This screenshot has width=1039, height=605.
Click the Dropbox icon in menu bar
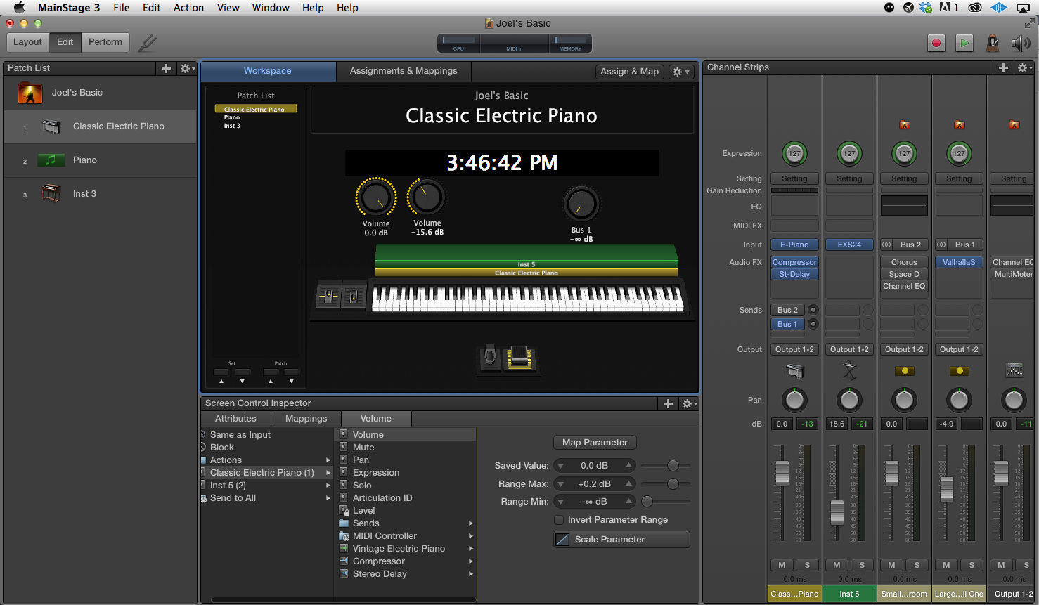tap(927, 8)
